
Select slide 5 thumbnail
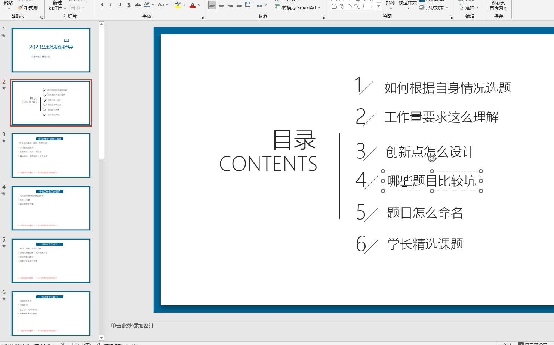[51, 261]
